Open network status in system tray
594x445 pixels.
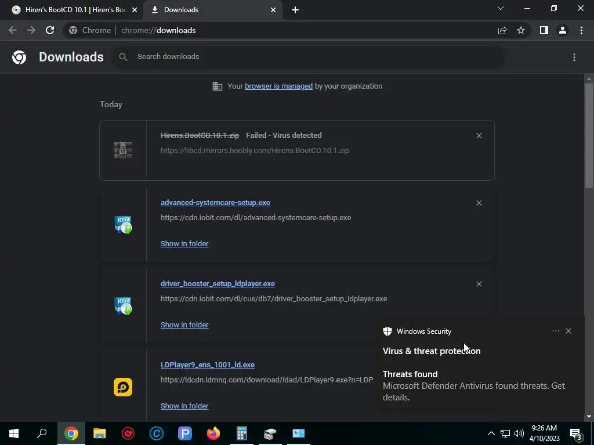coord(505,433)
